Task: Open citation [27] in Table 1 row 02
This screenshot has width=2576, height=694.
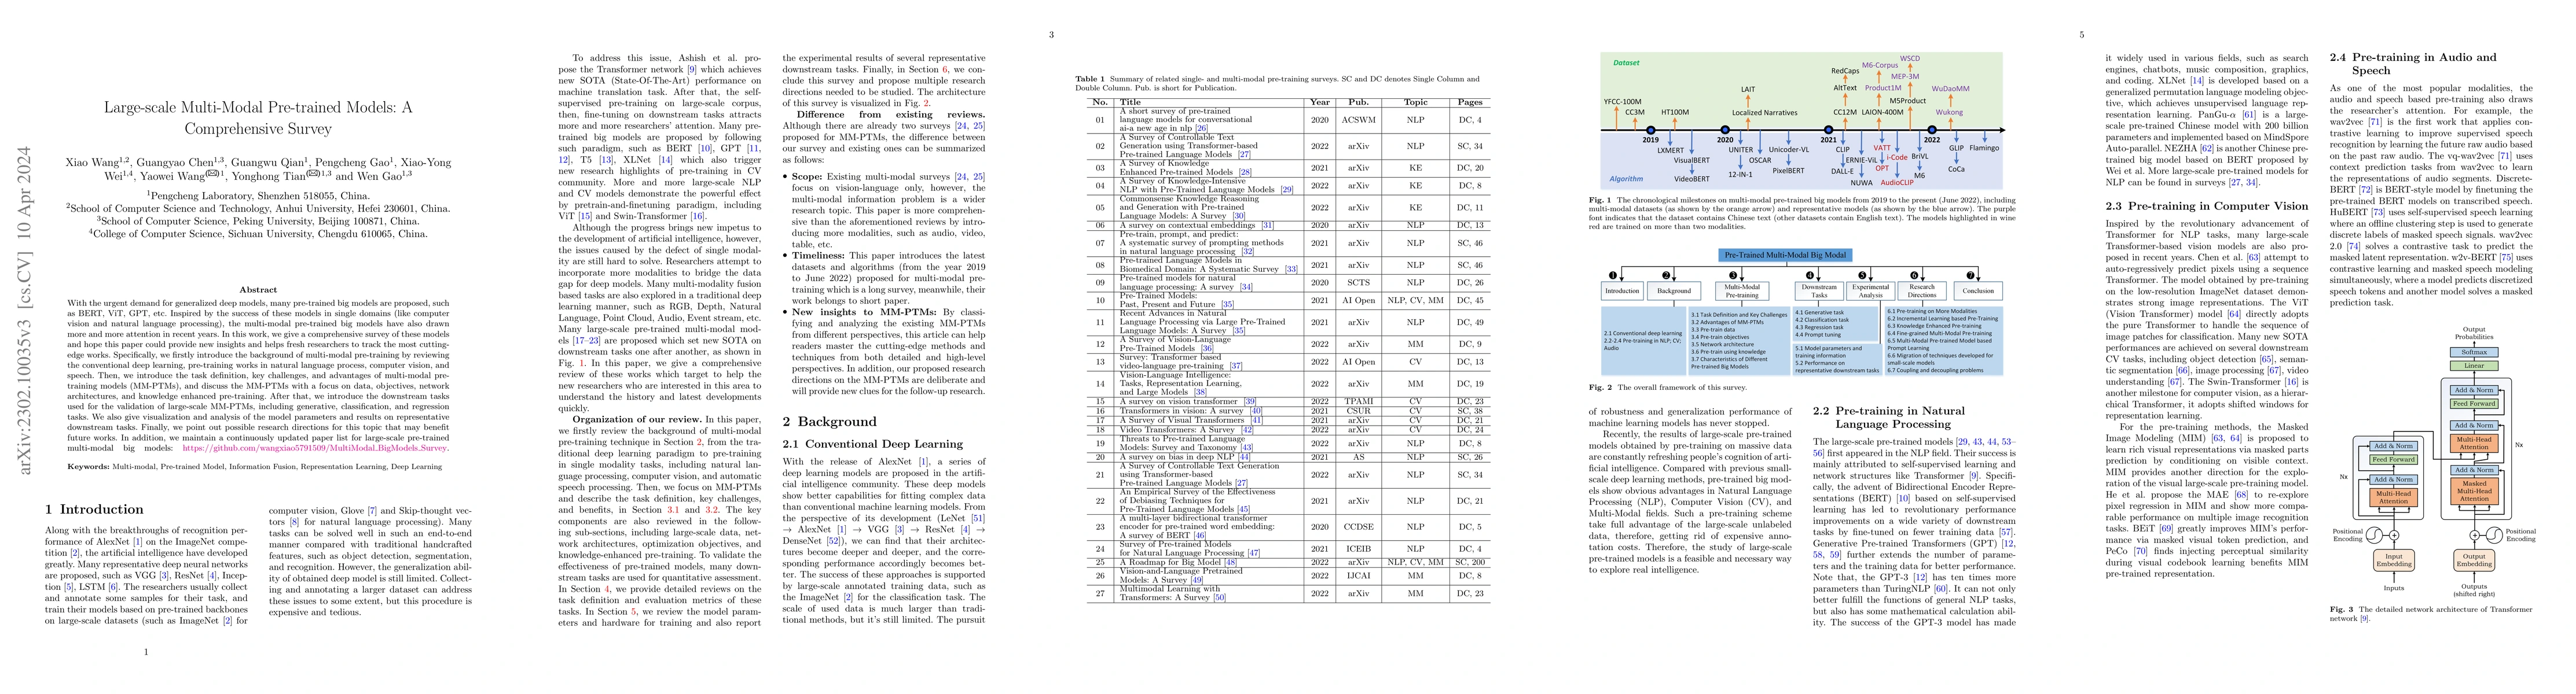Action: click(1244, 154)
